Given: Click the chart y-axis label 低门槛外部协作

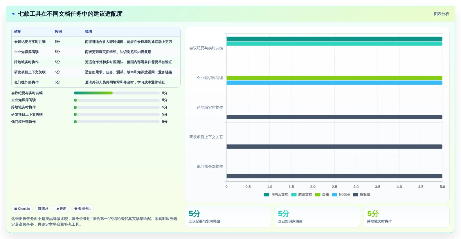Looking at the screenshot, I should point(210,167).
